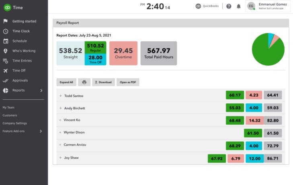This screenshot has width=293, height=185.
Task: Click the Reports pie chart icon
Action: click(x=6, y=90)
